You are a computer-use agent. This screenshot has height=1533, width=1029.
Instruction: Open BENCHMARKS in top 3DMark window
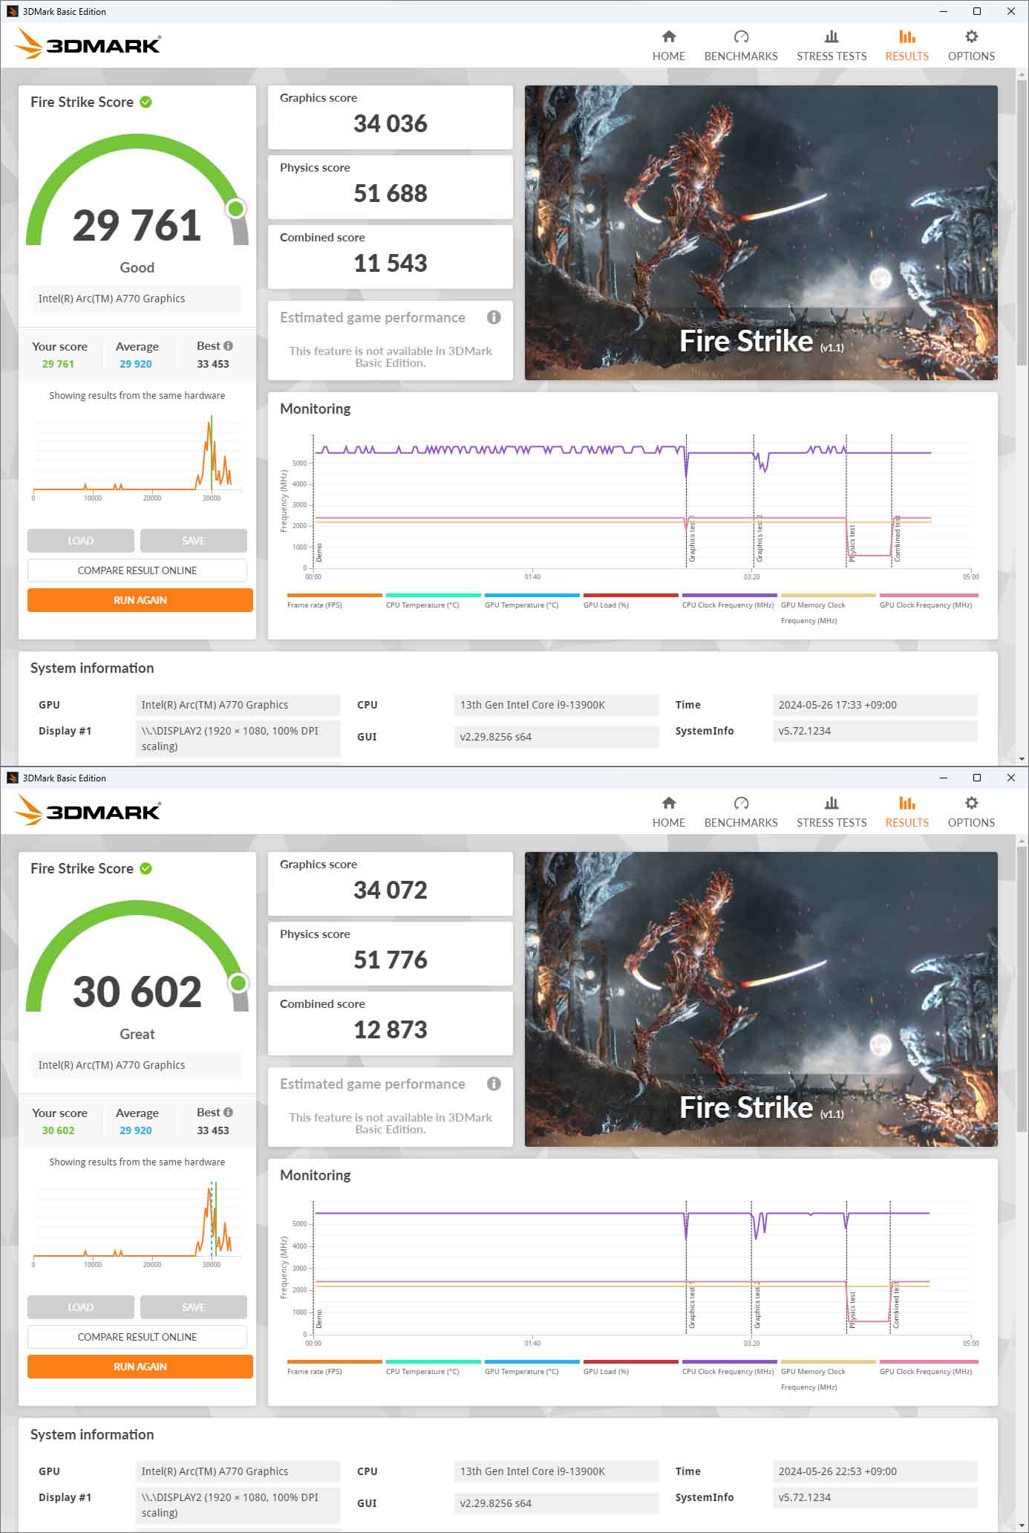pos(741,45)
